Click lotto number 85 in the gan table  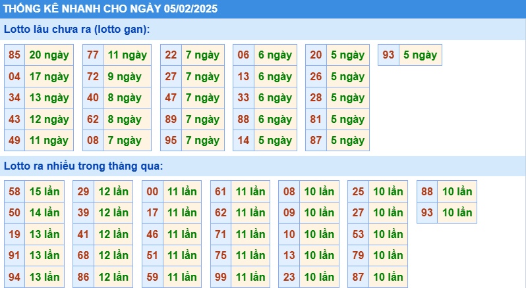(x=15, y=55)
